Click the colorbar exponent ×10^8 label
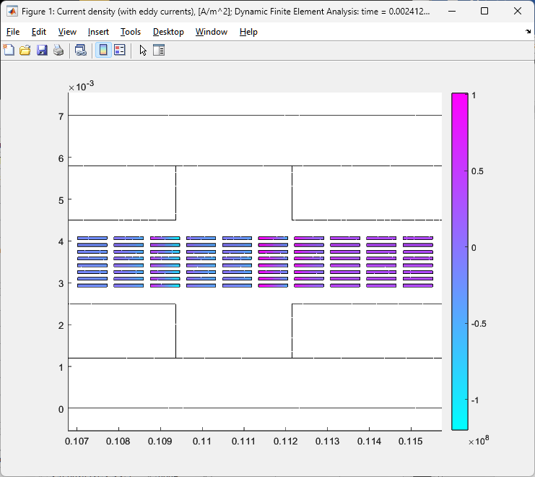This screenshot has width=535, height=477. tap(479, 440)
